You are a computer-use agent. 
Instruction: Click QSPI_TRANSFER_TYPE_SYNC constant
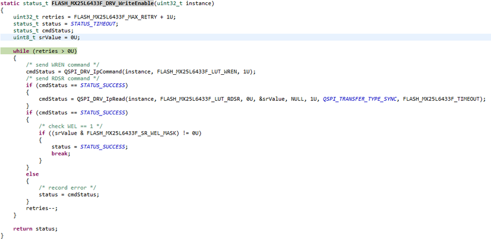point(360,99)
